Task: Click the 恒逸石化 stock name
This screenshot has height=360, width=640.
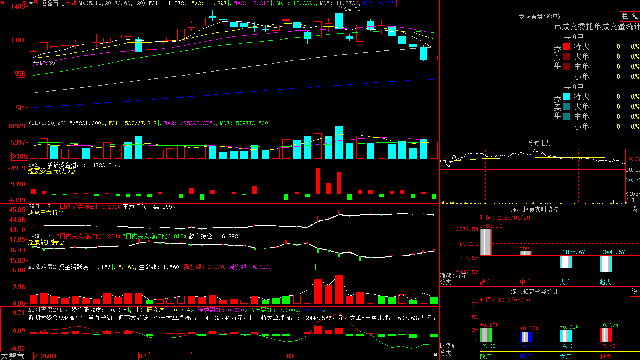Action: [x=52, y=3]
